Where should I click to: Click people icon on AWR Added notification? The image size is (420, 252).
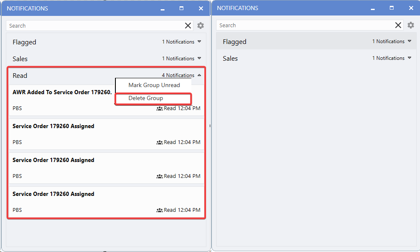click(x=159, y=108)
